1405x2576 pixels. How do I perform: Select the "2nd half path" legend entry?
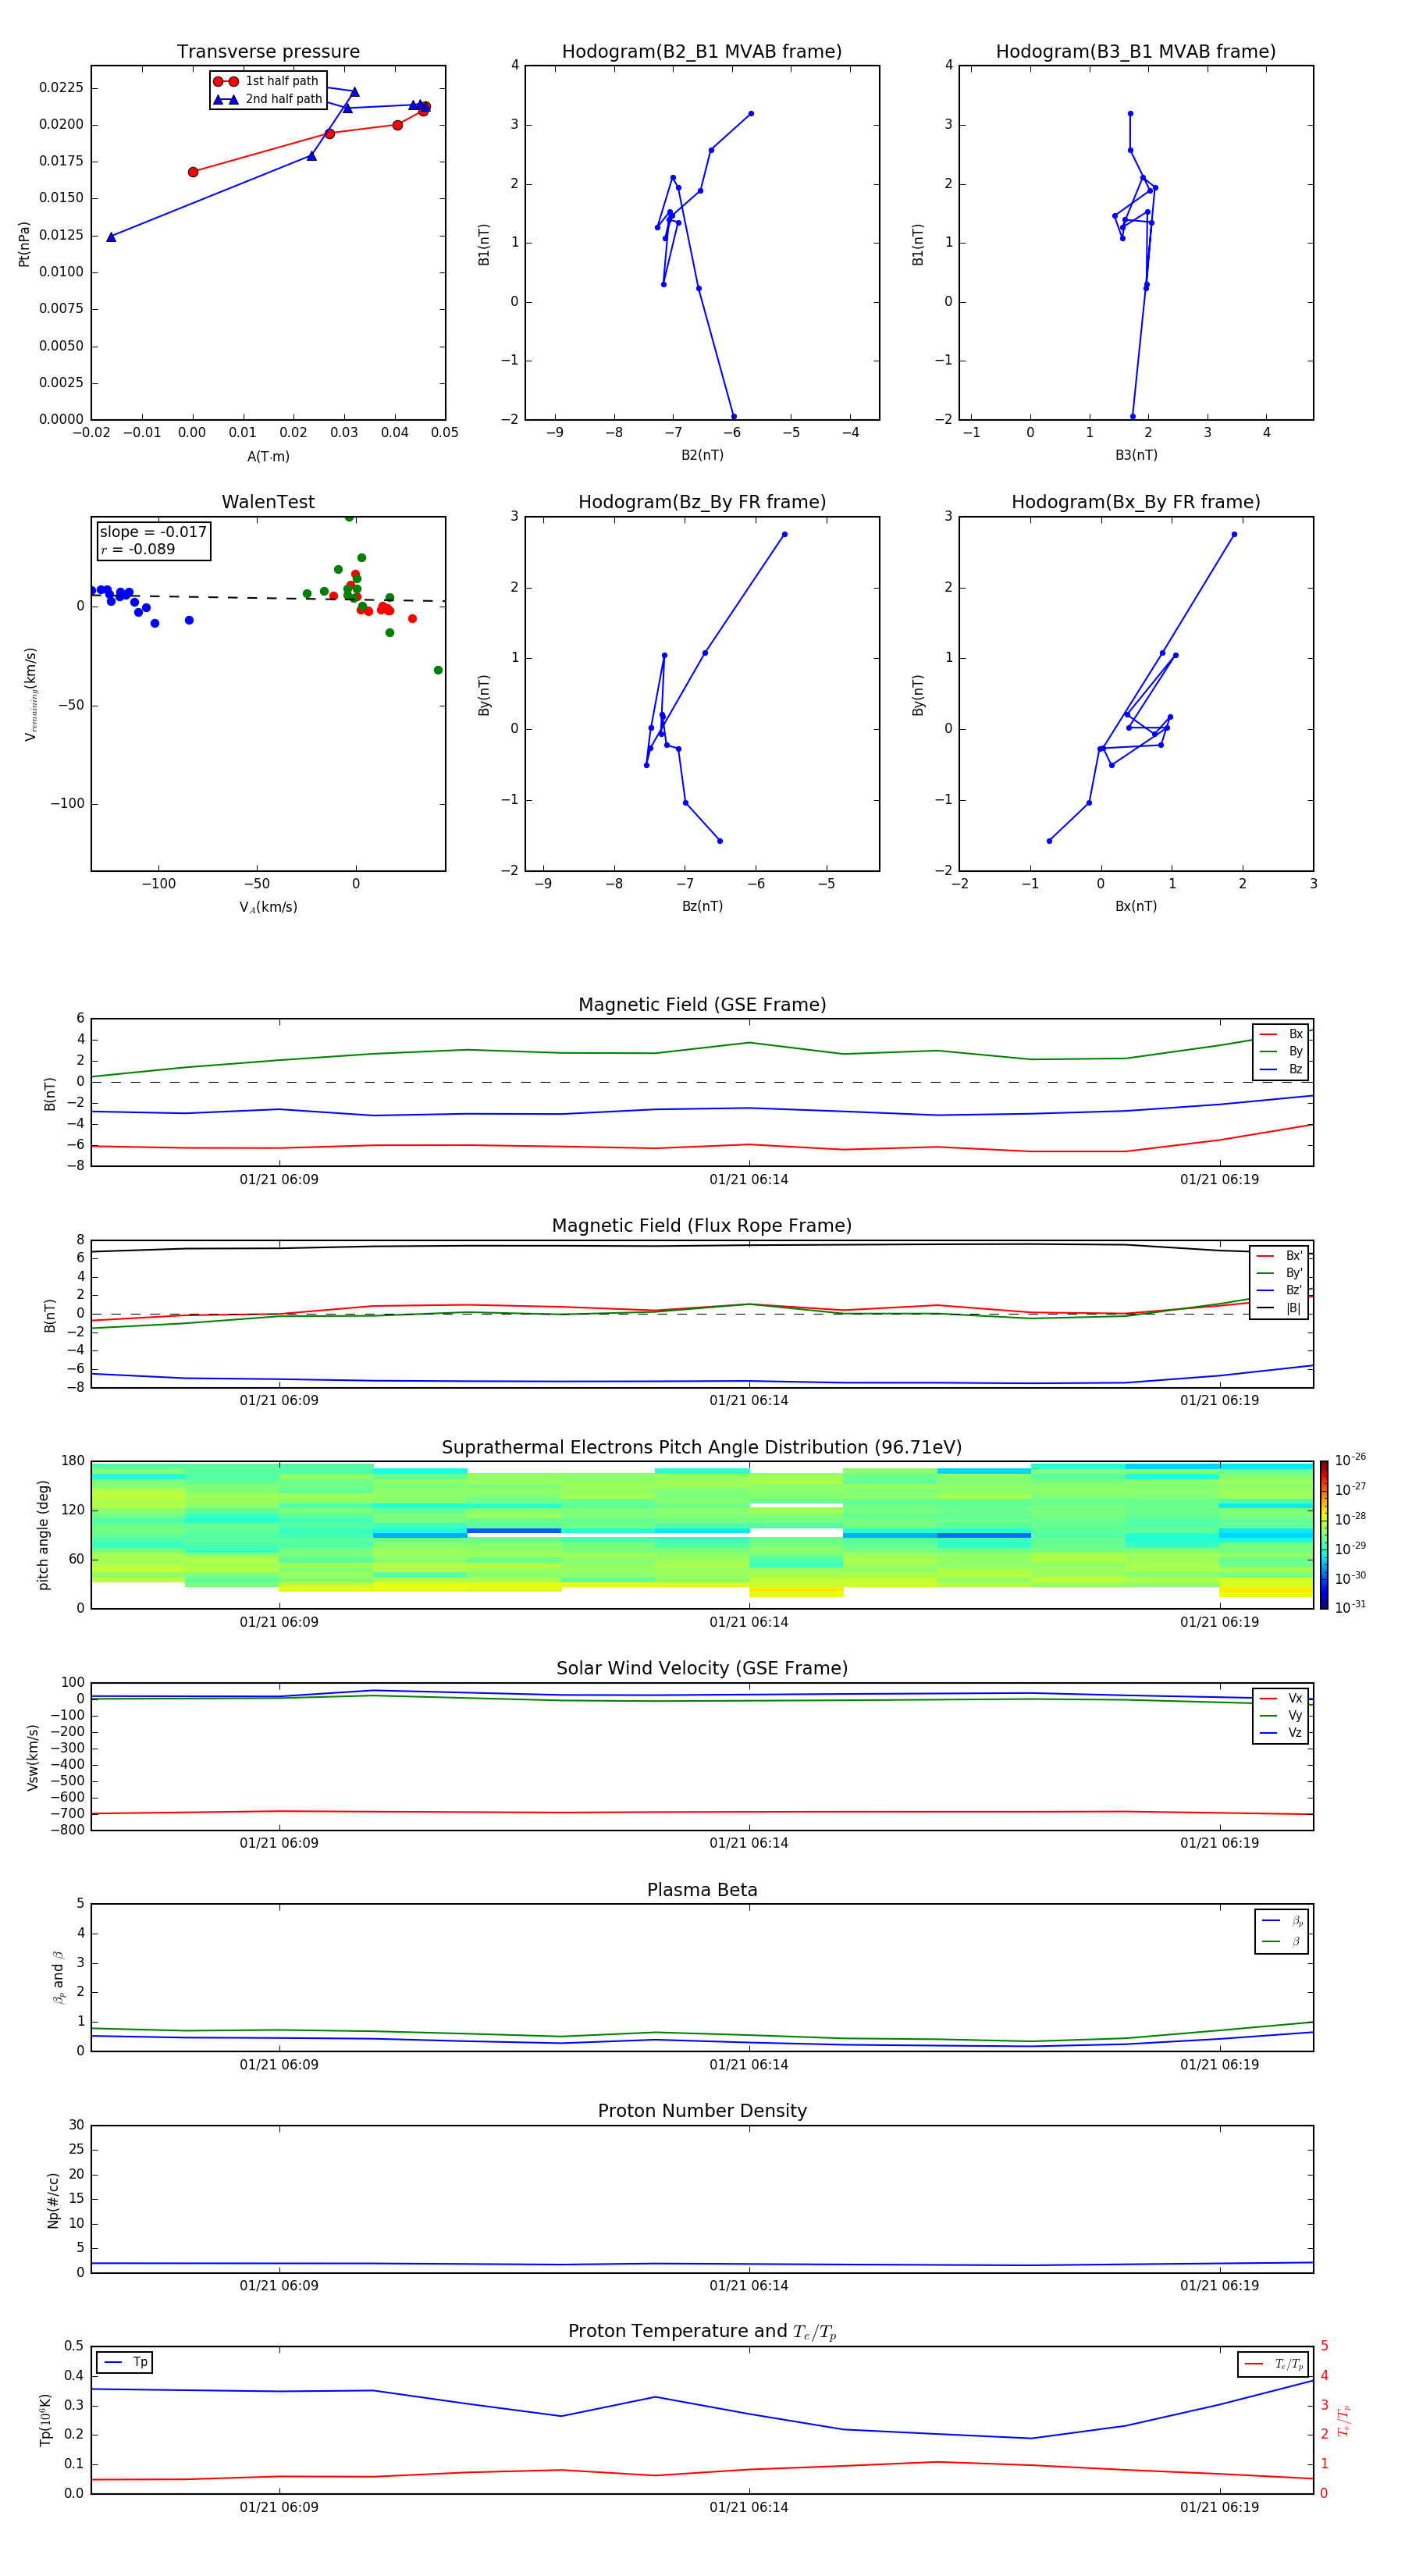[267, 99]
